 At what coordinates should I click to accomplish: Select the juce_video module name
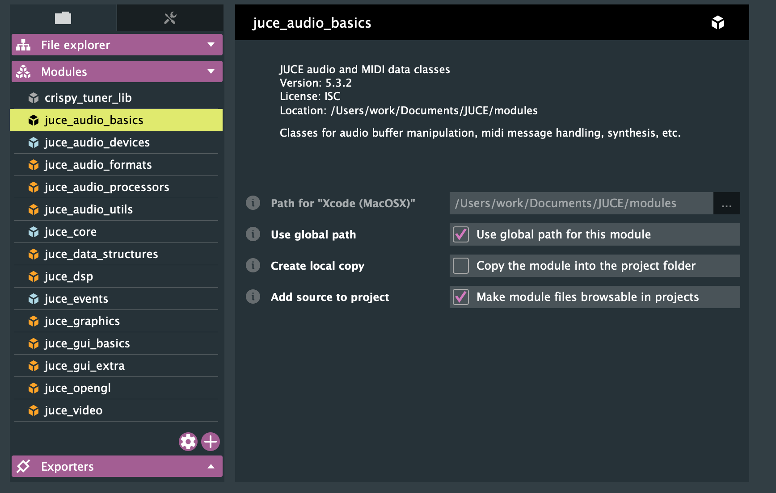[x=74, y=410]
